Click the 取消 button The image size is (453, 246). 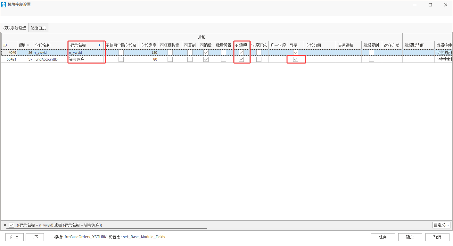(x=437, y=237)
